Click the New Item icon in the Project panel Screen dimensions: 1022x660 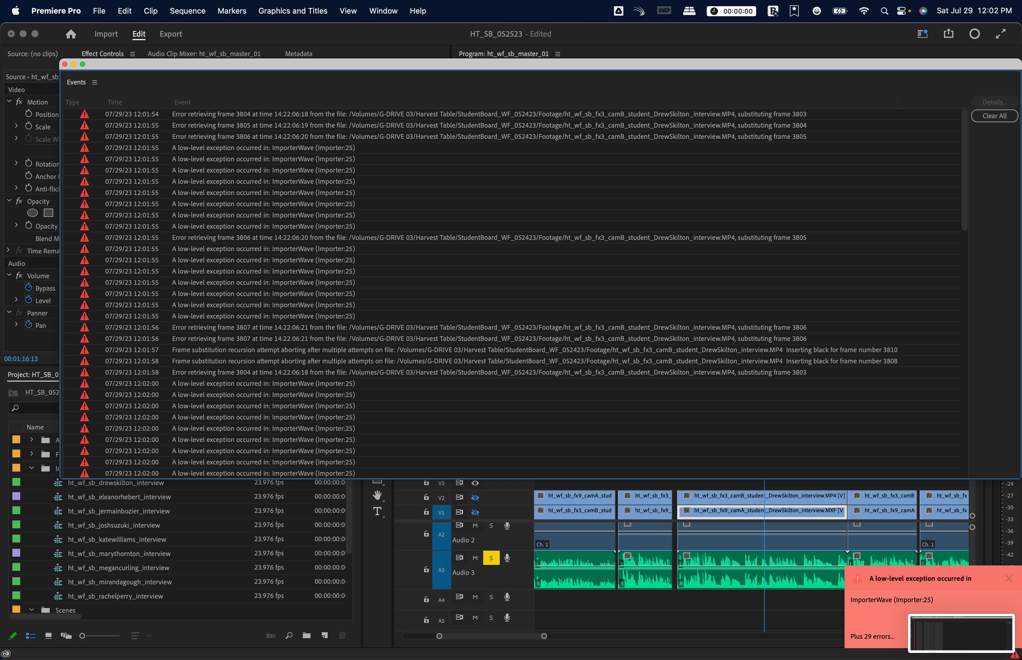click(x=325, y=635)
